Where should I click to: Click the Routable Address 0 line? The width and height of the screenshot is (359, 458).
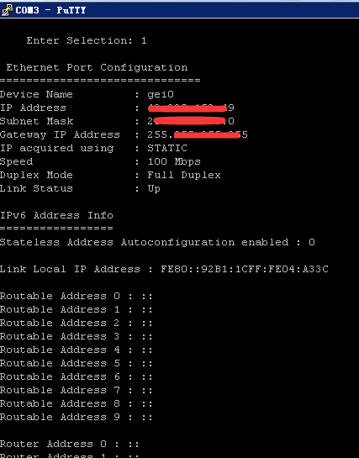77,296
